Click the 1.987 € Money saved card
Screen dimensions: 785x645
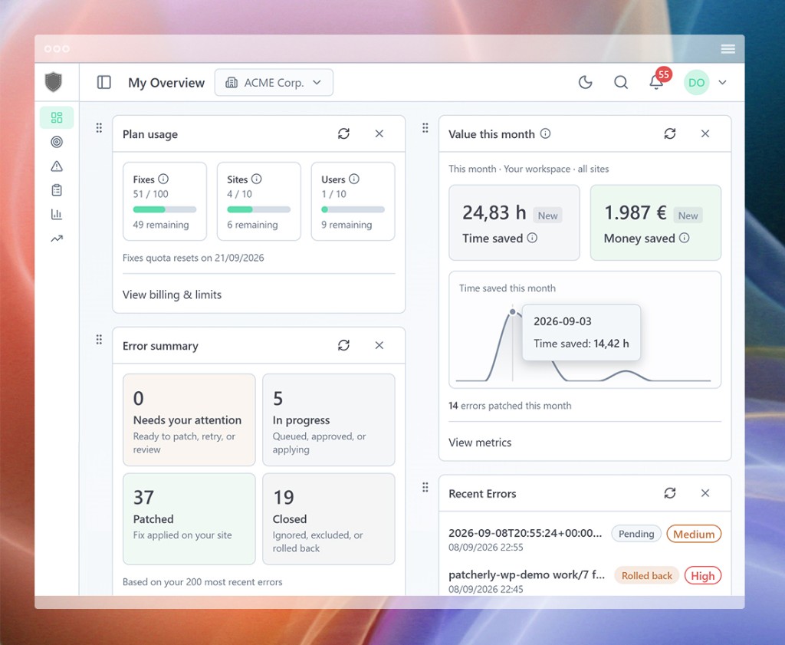point(656,223)
